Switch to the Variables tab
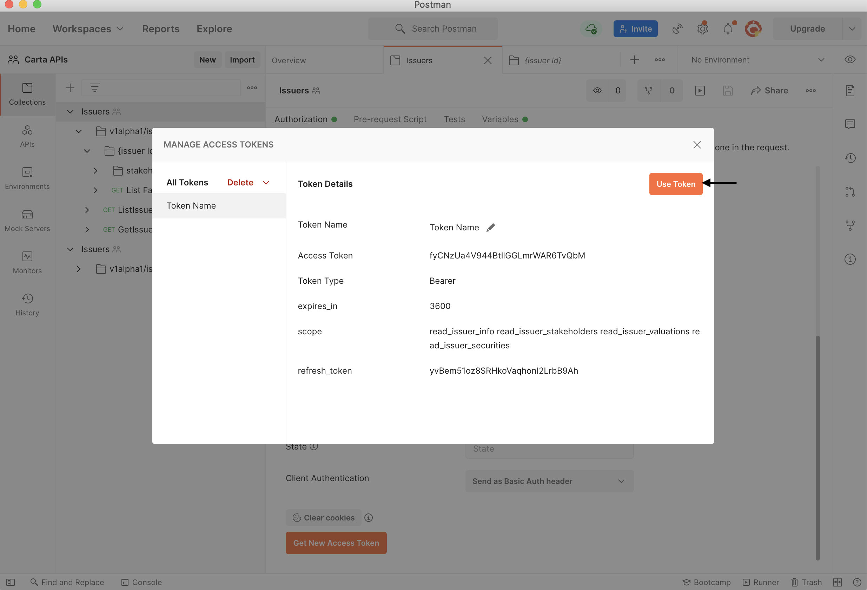The width and height of the screenshot is (867, 590). [x=505, y=119]
